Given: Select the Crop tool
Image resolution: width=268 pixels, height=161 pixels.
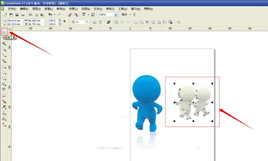Looking at the screenshot, I should [x=4, y=43].
